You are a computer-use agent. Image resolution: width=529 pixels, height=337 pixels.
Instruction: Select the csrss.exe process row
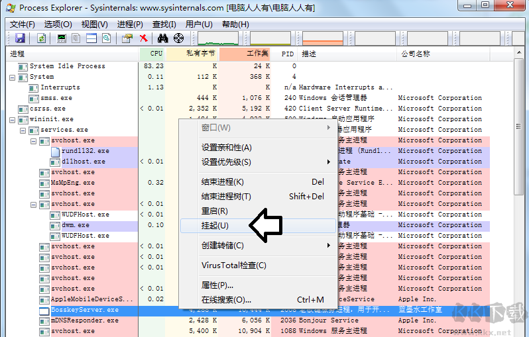(48, 109)
